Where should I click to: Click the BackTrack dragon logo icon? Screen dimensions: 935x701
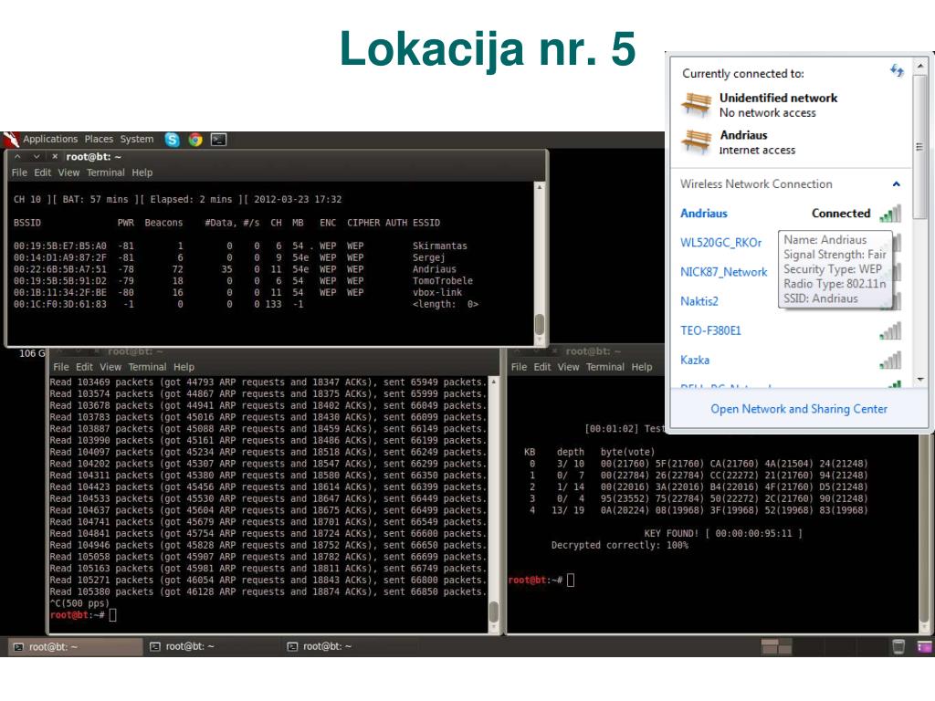pos(11,140)
